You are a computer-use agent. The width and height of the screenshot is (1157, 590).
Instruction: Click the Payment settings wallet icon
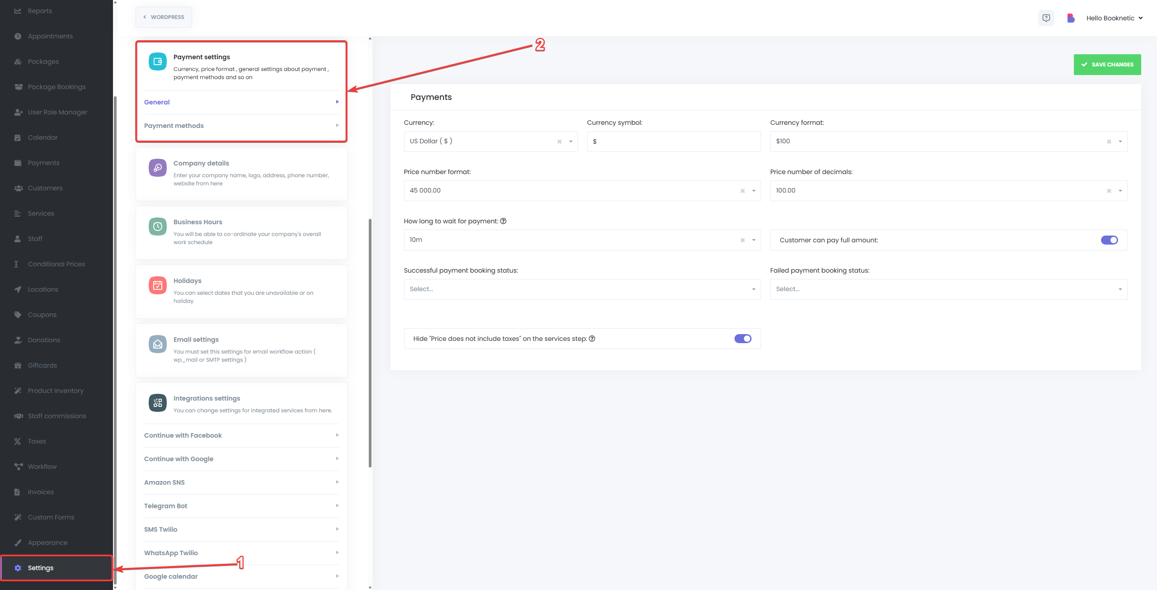pos(158,61)
